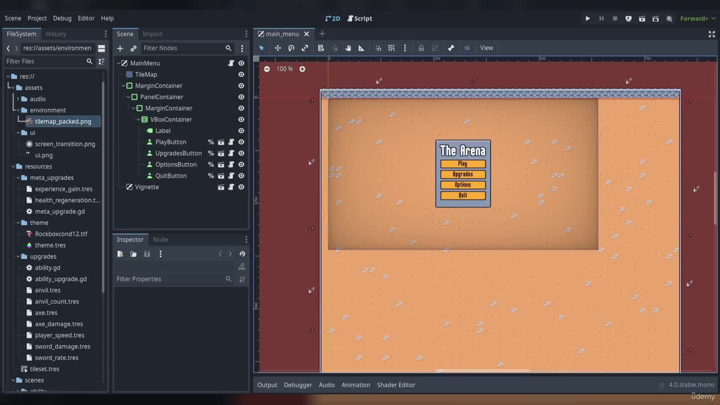Open the Movie Maker mode icon
Screen dimensions: 720x405
[x=669, y=19]
